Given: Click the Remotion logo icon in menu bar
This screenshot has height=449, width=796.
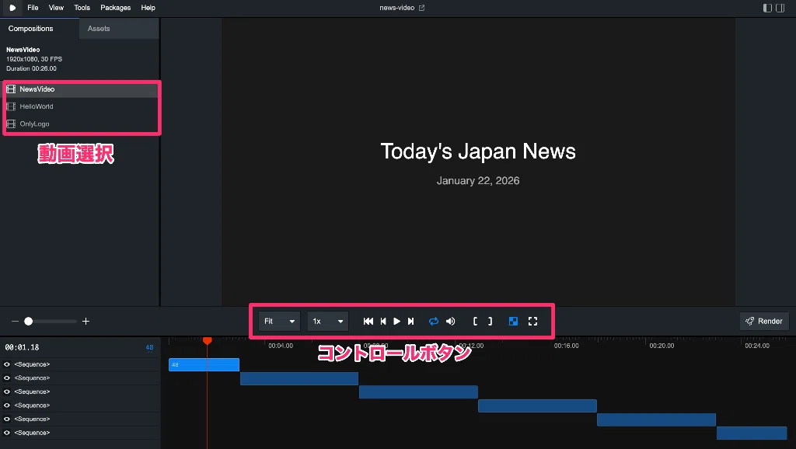Looking at the screenshot, I should 12,8.
